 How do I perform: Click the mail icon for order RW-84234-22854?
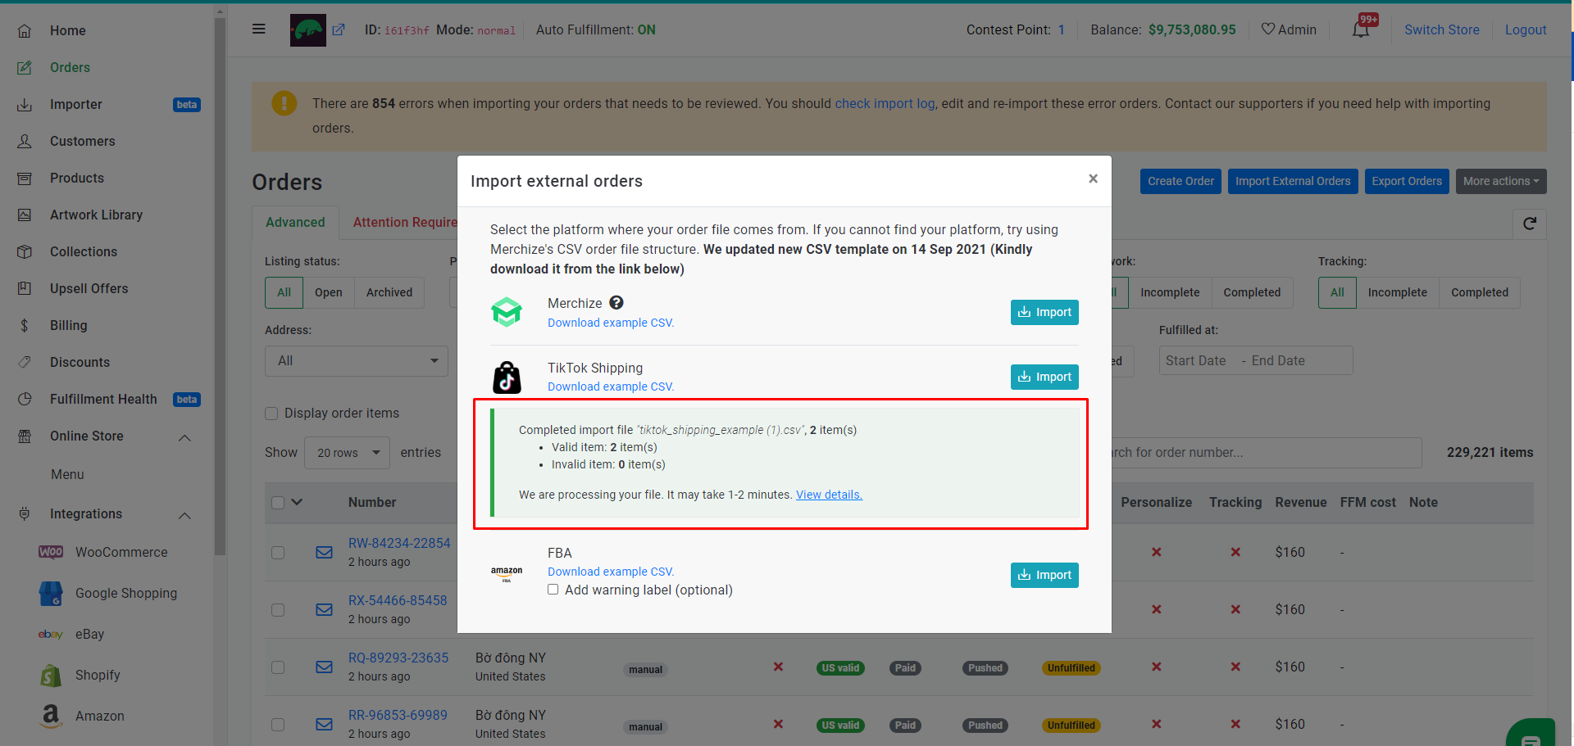pyautogui.click(x=325, y=553)
